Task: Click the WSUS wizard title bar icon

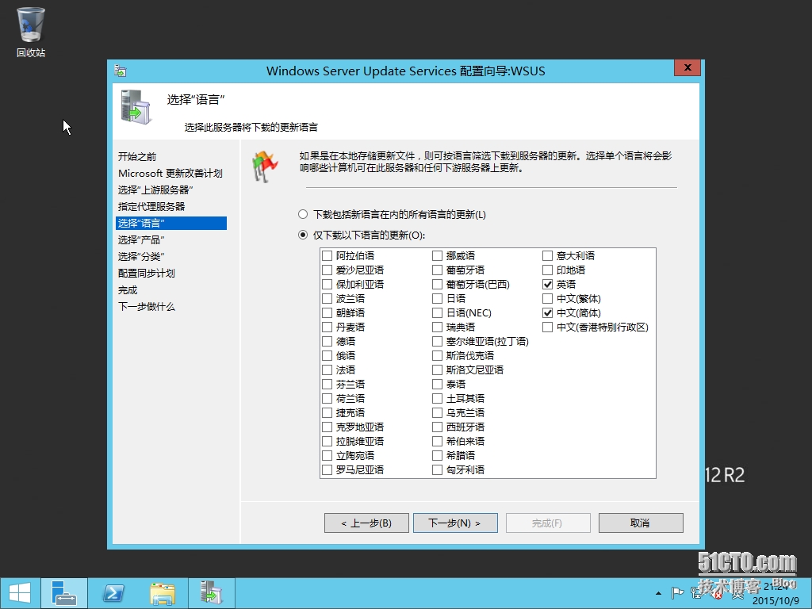Action: pos(121,71)
